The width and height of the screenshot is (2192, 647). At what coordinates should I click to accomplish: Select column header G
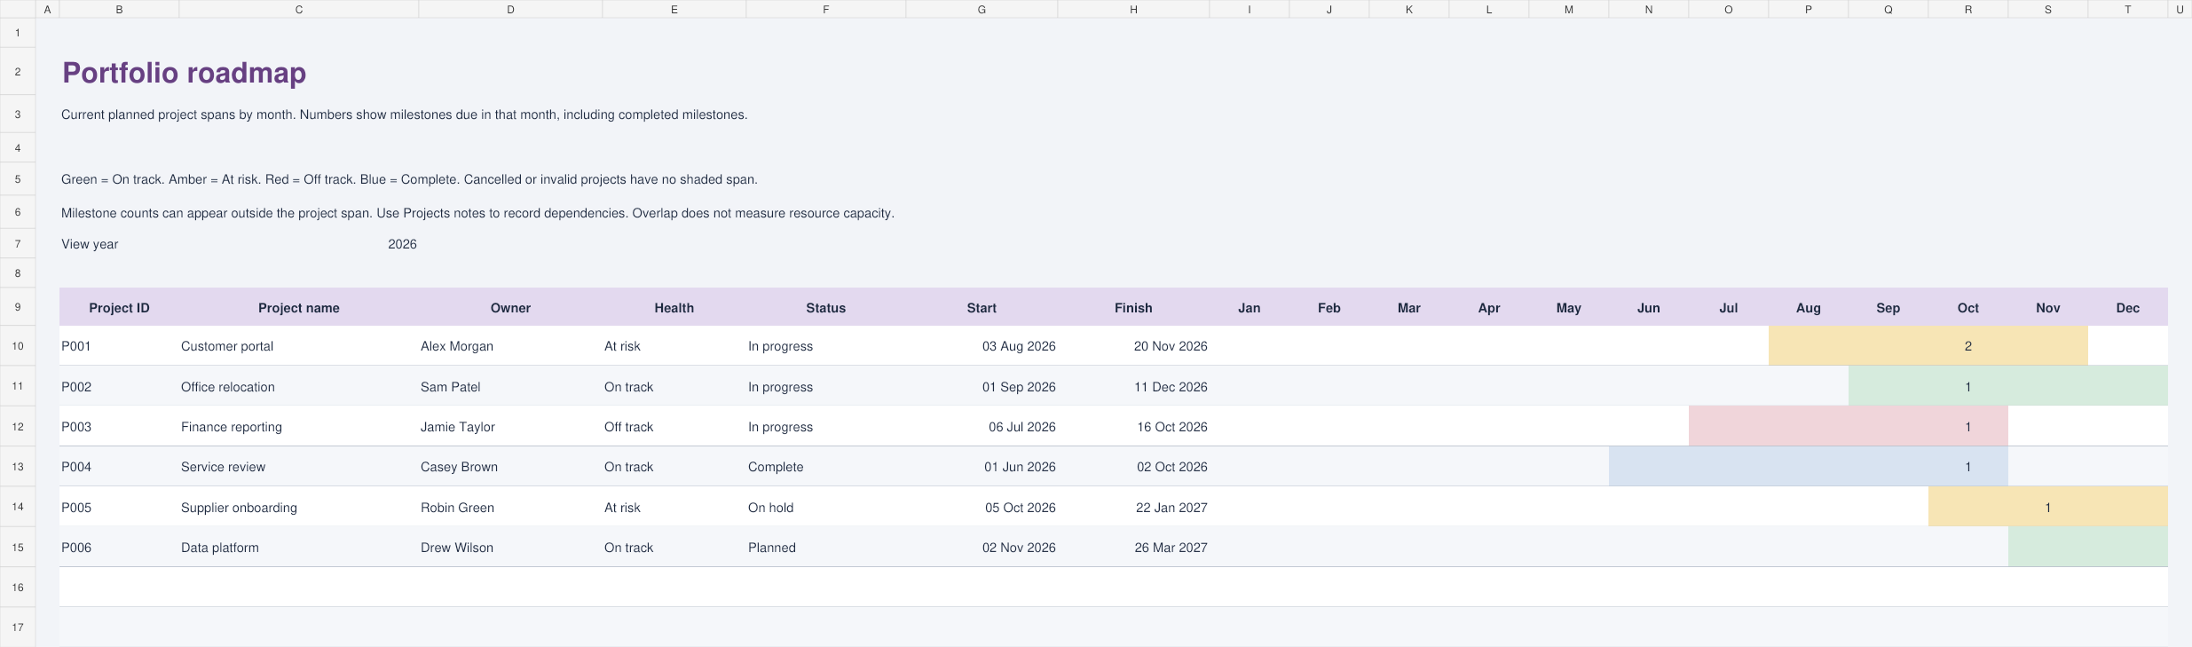click(x=982, y=9)
